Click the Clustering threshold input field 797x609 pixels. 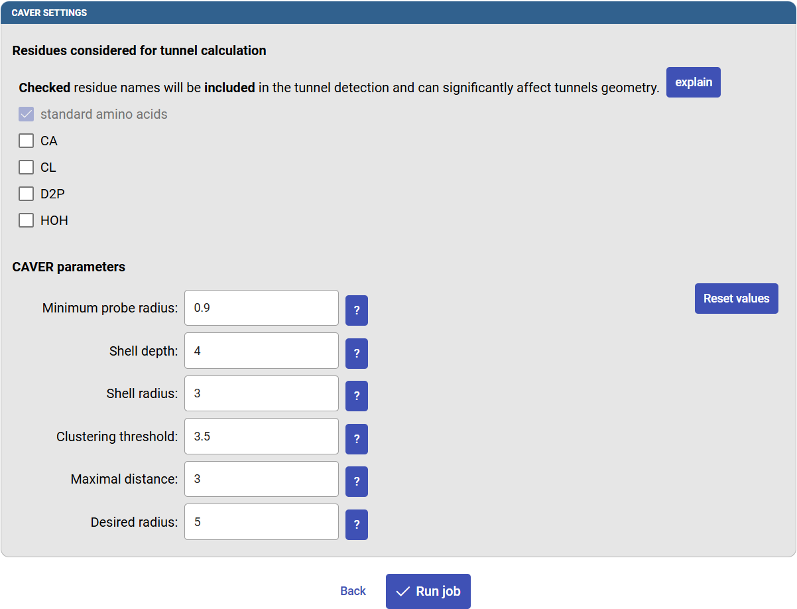point(261,437)
